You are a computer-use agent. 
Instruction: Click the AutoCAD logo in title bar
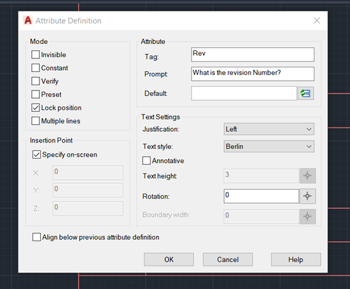(28, 20)
